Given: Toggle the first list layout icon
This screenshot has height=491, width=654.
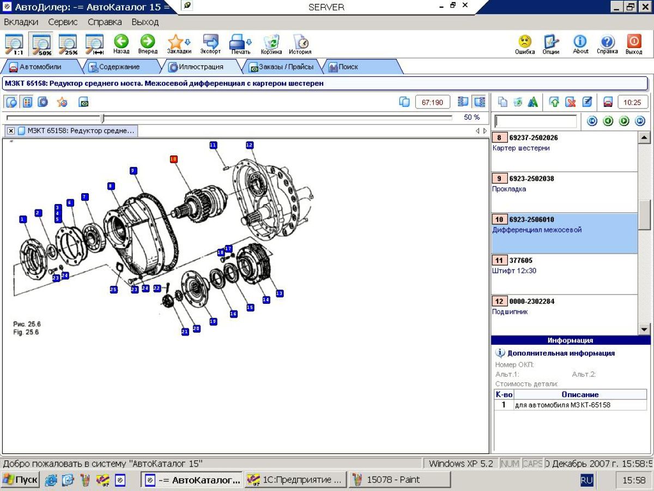Looking at the screenshot, I should [463, 102].
